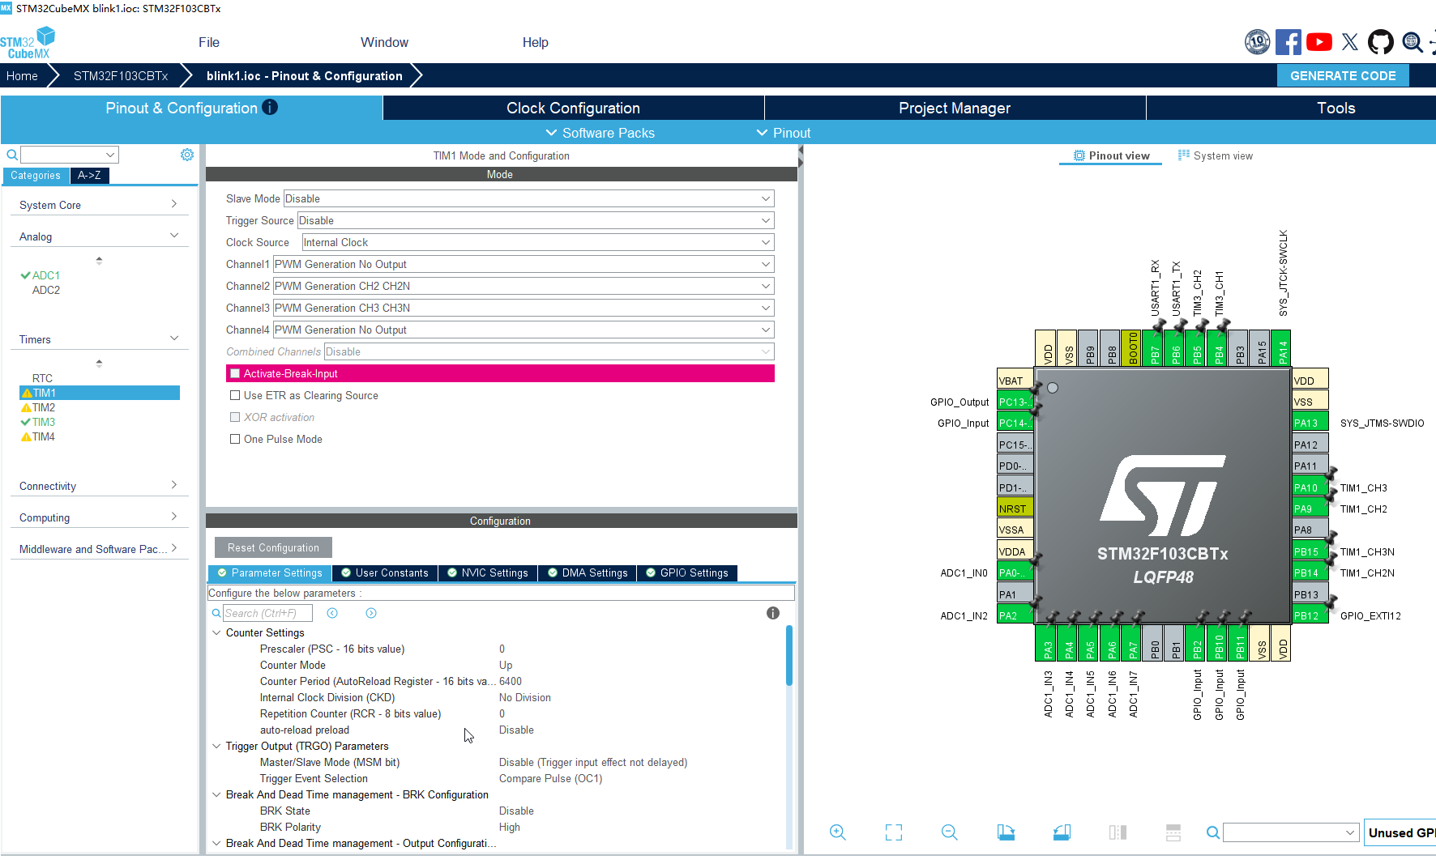The image size is (1436, 864).
Task: Open the Facebook icon in the header
Action: [x=1288, y=42]
